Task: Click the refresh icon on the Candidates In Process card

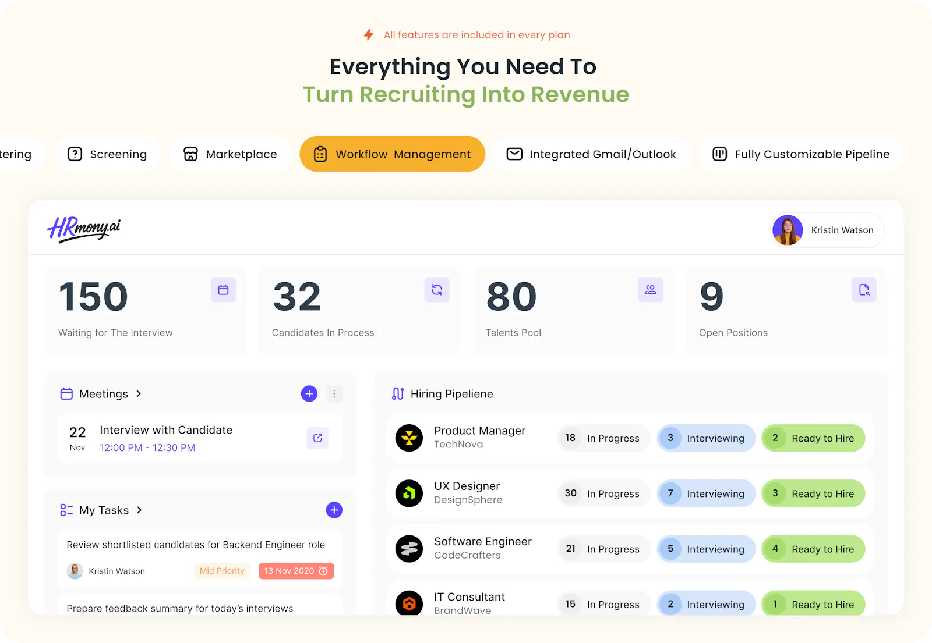Action: click(x=437, y=290)
